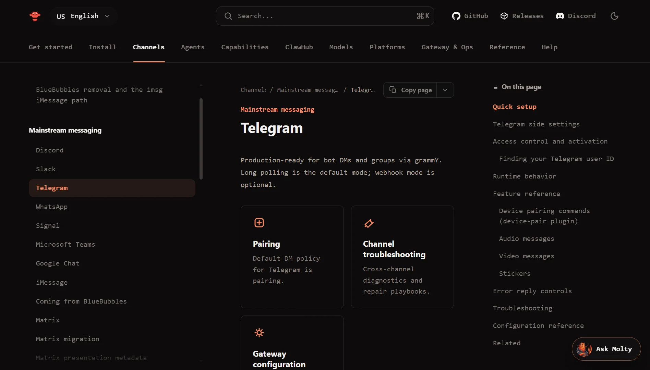Jump to Finding your Telegram user ID
The image size is (650, 370).
[x=556, y=159]
